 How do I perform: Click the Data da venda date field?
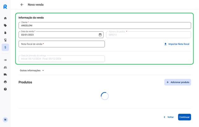pos(61,35)
